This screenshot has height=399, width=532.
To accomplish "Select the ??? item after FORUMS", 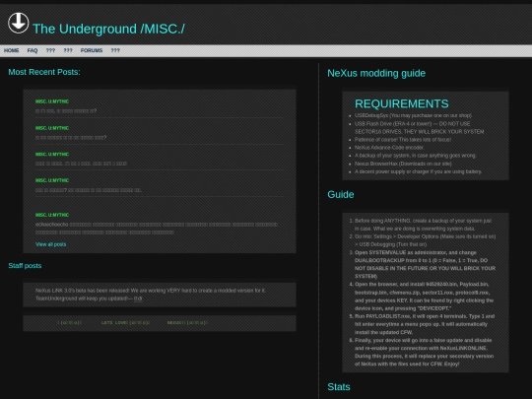I will [115, 50].
